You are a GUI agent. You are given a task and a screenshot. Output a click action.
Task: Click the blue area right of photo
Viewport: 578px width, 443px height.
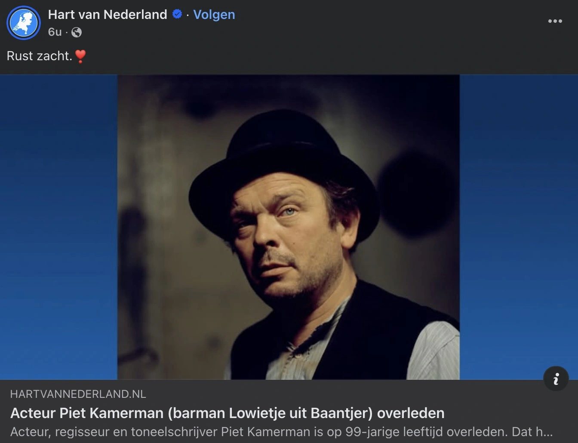click(519, 227)
